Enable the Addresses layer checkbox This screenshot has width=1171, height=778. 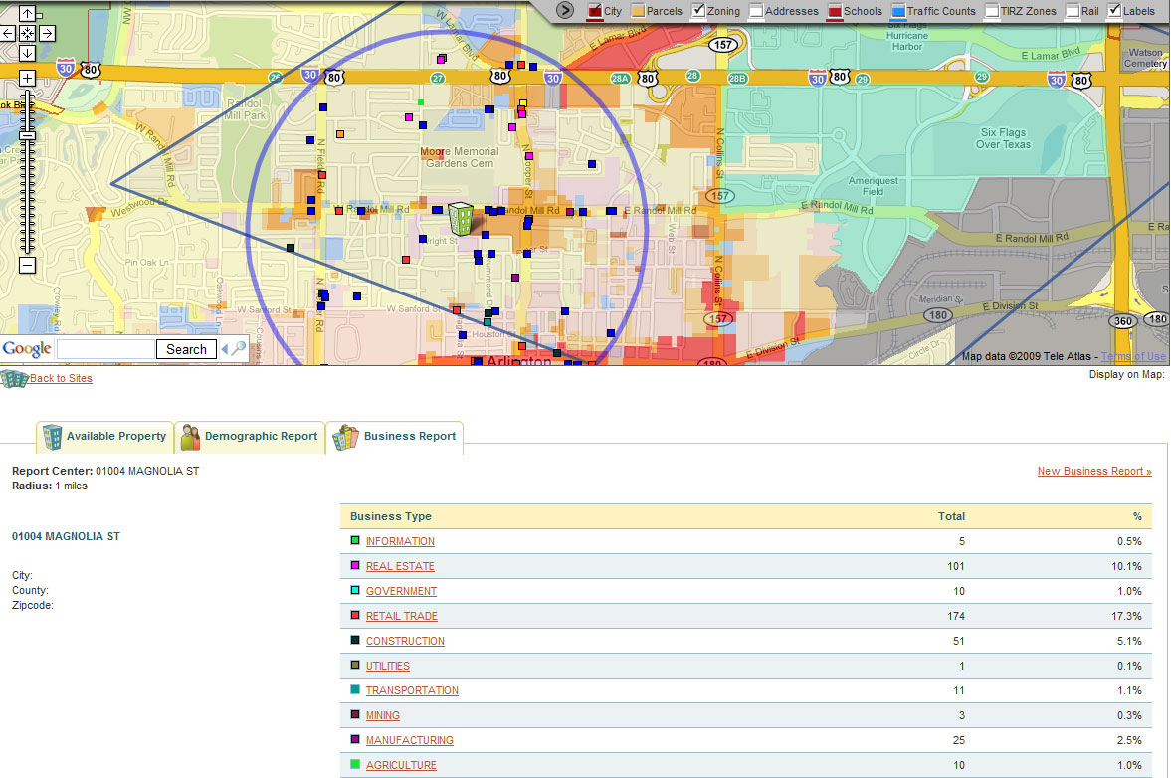point(756,11)
